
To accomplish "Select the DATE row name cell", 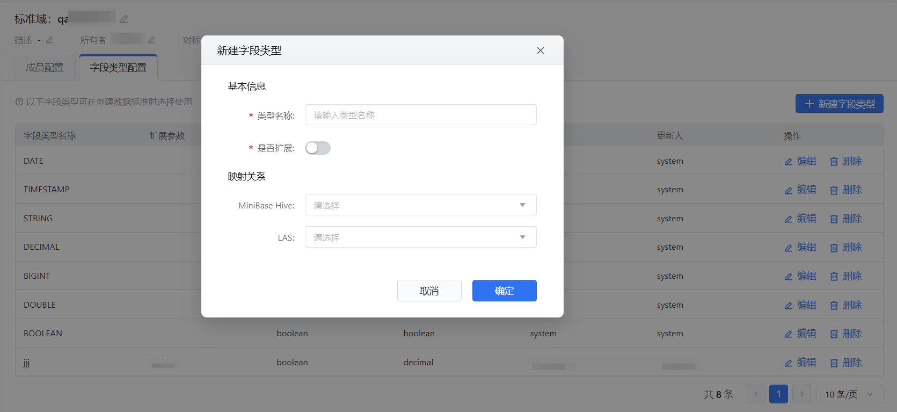I will click(33, 161).
